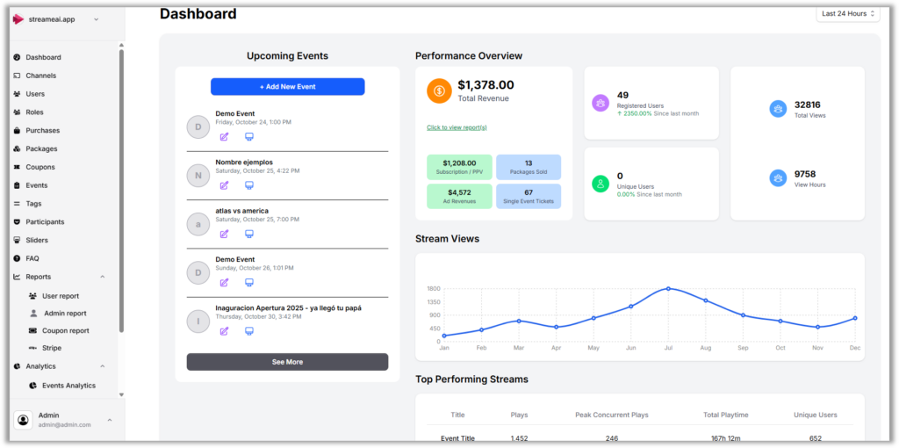The height and width of the screenshot is (448, 899).
Task: Click the edit icon under Inaguracion Apertura 2025
Action: pyautogui.click(x=224, y=331)
